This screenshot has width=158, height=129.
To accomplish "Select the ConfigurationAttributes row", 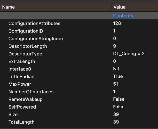I will tap(79, 23).
